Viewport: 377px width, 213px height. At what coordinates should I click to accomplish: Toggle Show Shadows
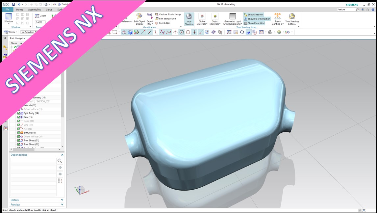tap(254, 15)
